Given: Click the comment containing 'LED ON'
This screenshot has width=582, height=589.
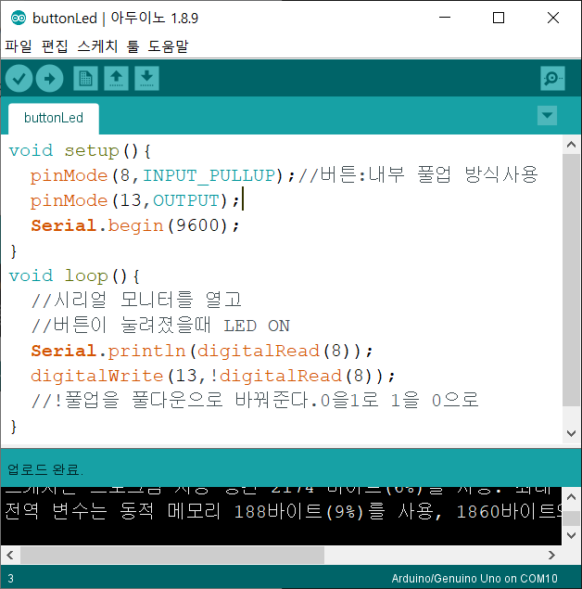Looking at the screenshot, I should click(x=160, y=326).
